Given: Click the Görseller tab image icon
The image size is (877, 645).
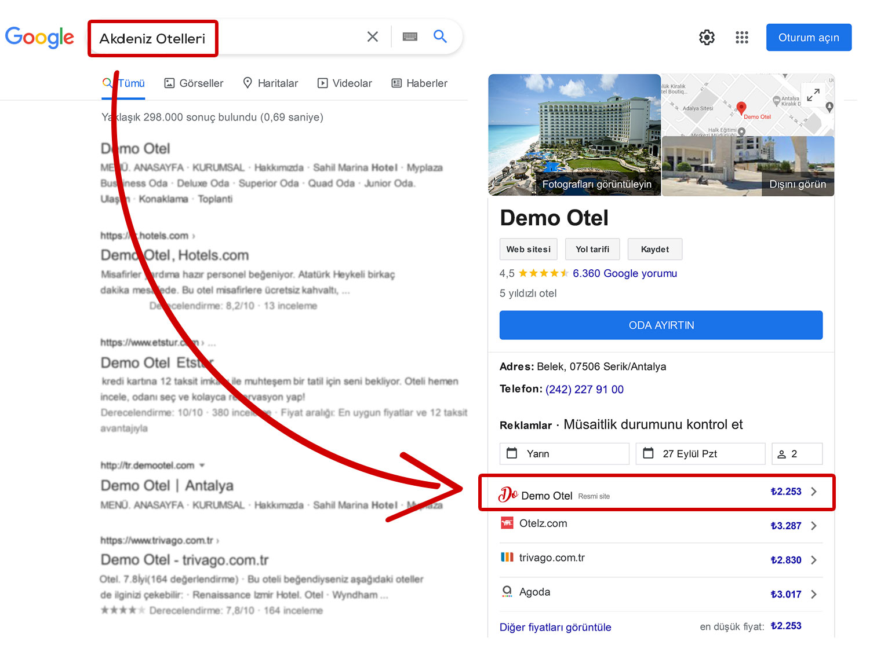Looking at the screenshot, I should (169, 83).
